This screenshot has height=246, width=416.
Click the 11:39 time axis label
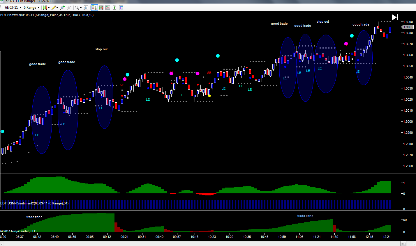coord(334,237)
